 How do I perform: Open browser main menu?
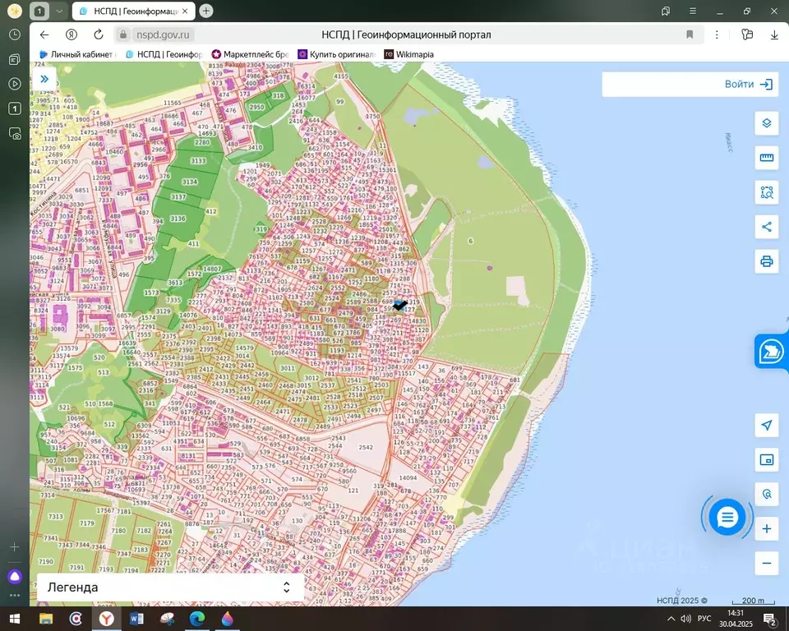pos(693,11)
